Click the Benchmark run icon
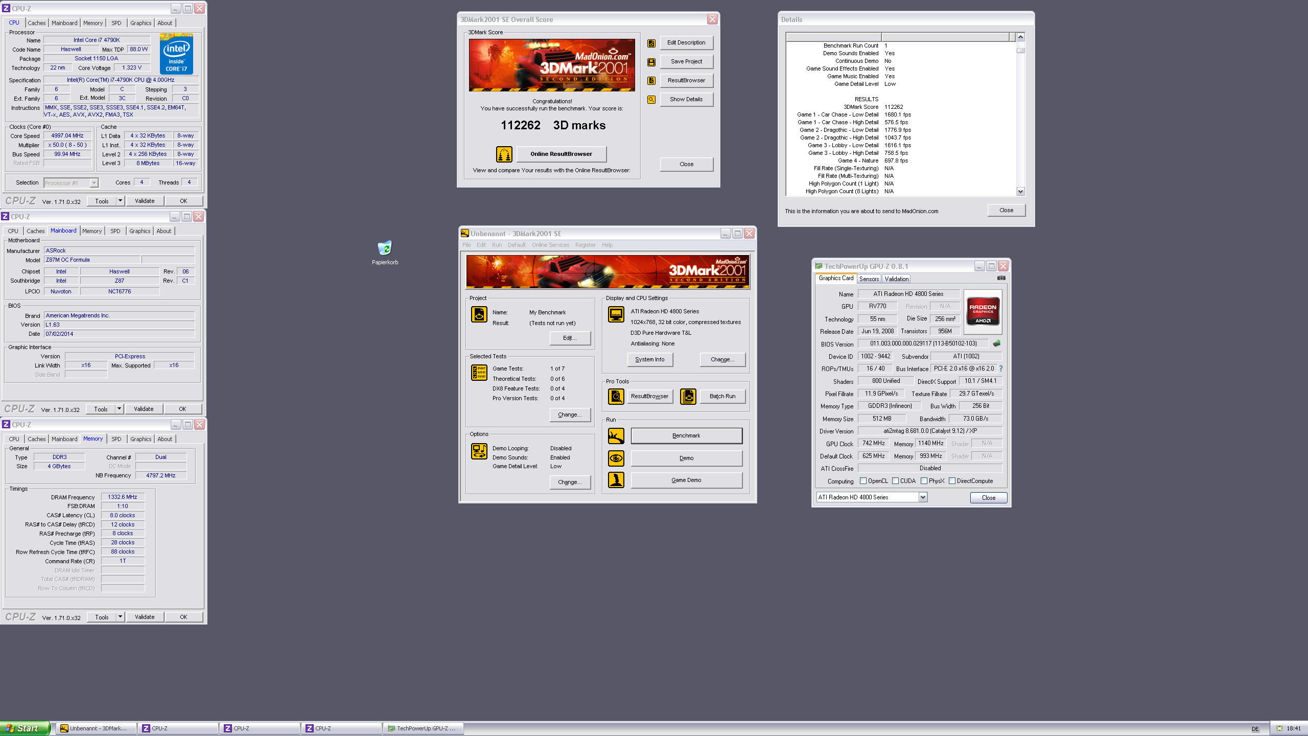Screen dimensions: 1308x736 616,436
